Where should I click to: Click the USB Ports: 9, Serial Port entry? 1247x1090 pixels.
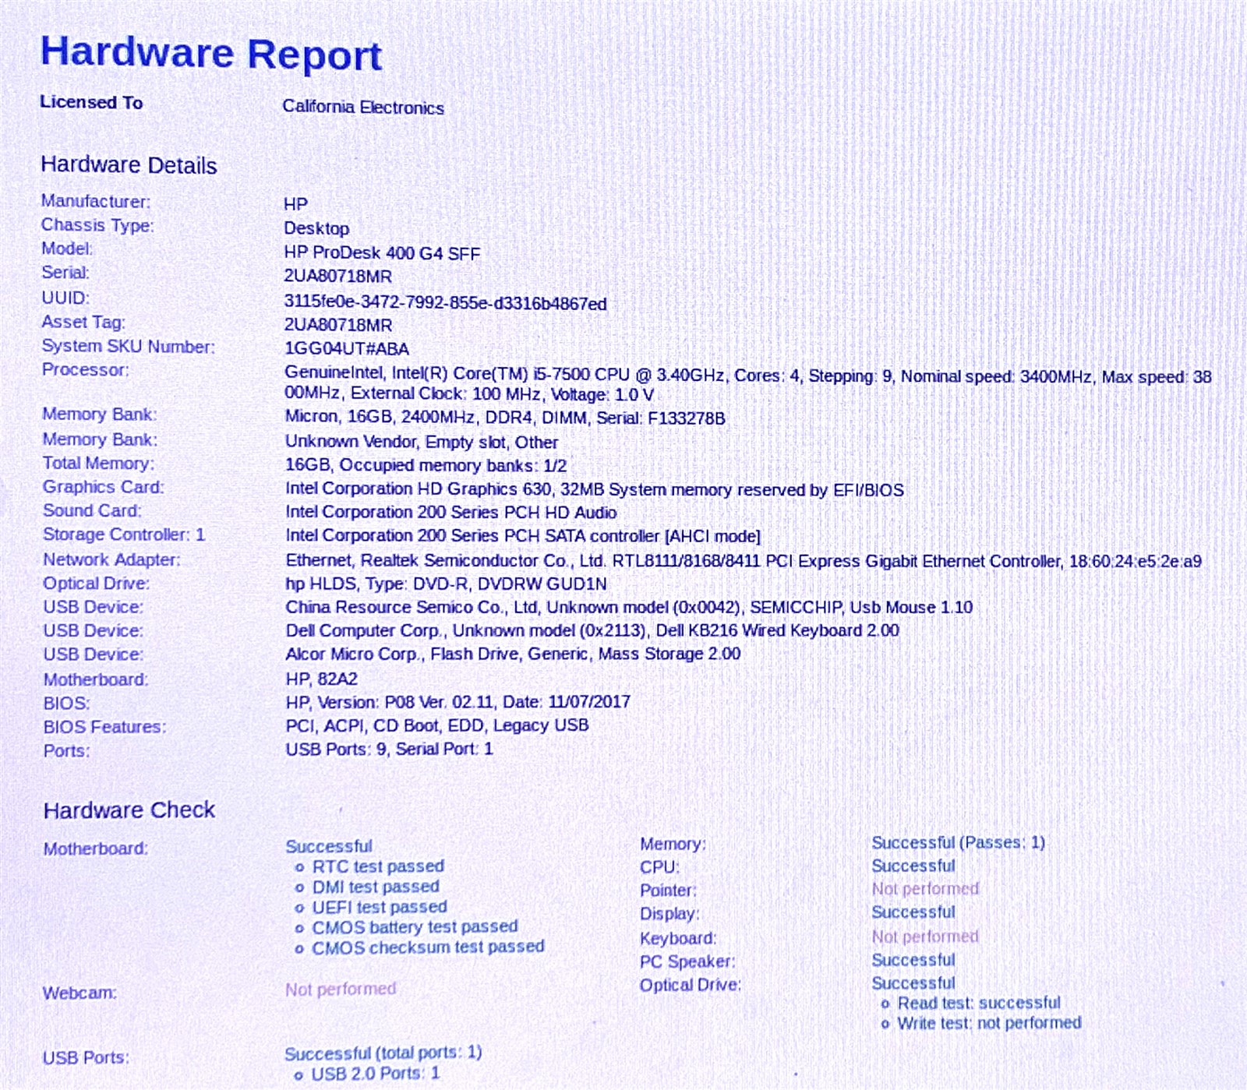tap(389, 750)
